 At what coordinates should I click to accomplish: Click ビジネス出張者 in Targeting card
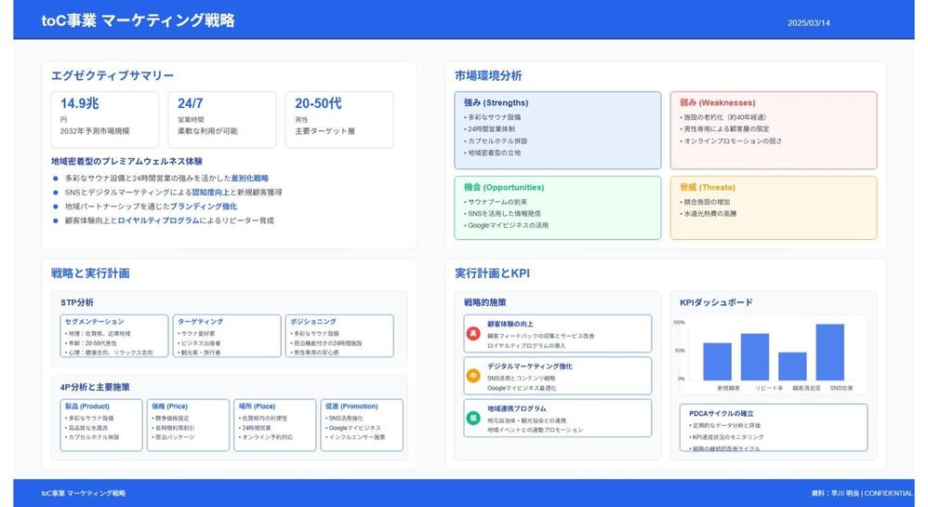(x=200, y=343)
